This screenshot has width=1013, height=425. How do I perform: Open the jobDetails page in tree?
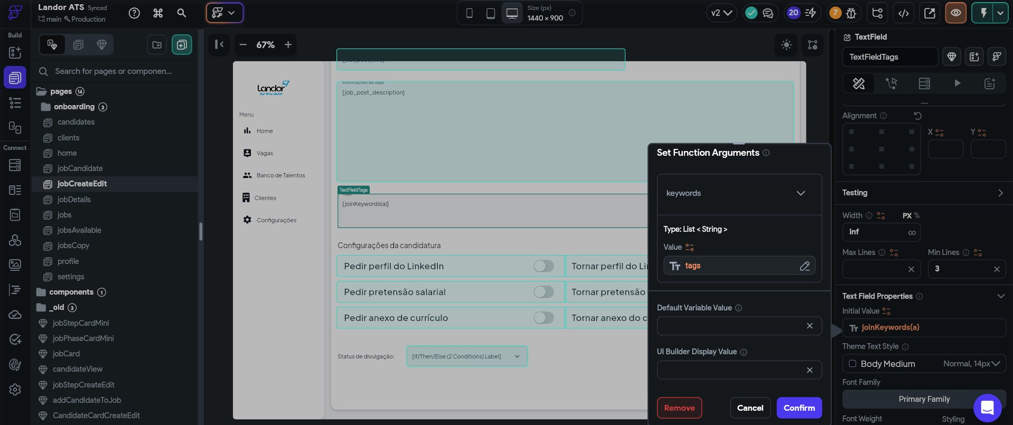click(74, 200)
